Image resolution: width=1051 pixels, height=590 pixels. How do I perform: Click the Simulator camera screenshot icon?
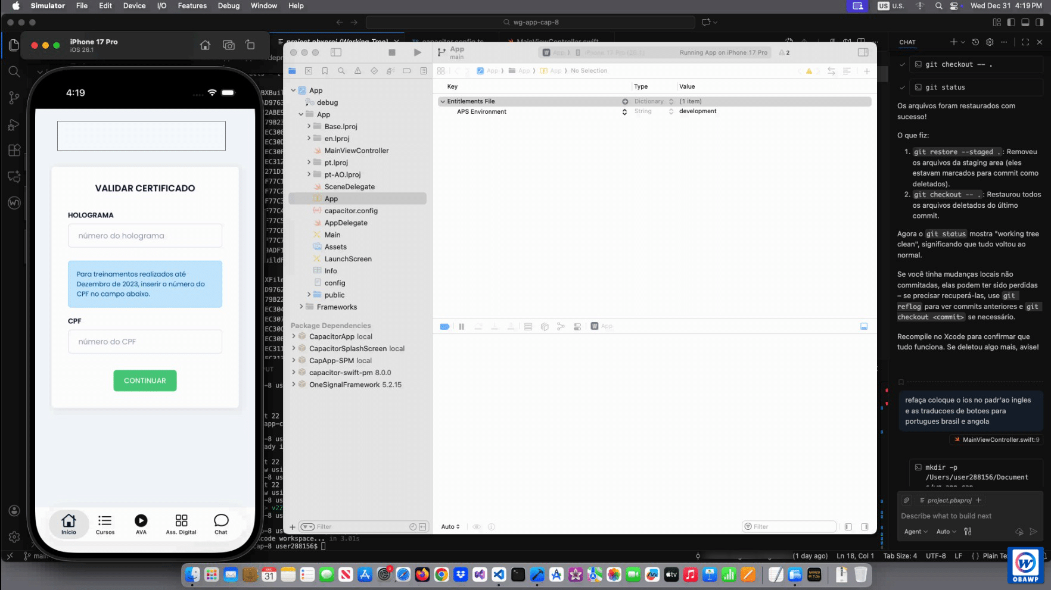[228, 45]
